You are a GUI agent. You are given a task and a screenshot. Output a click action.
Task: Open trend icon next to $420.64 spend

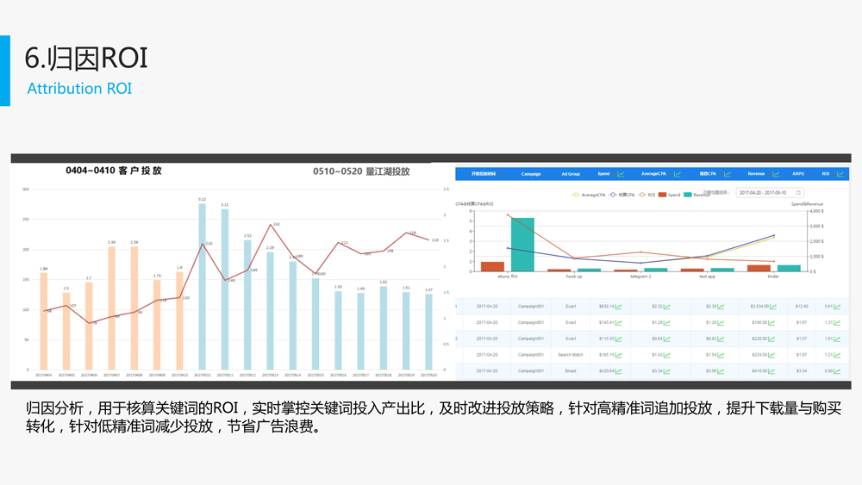(x=617, y=371)
